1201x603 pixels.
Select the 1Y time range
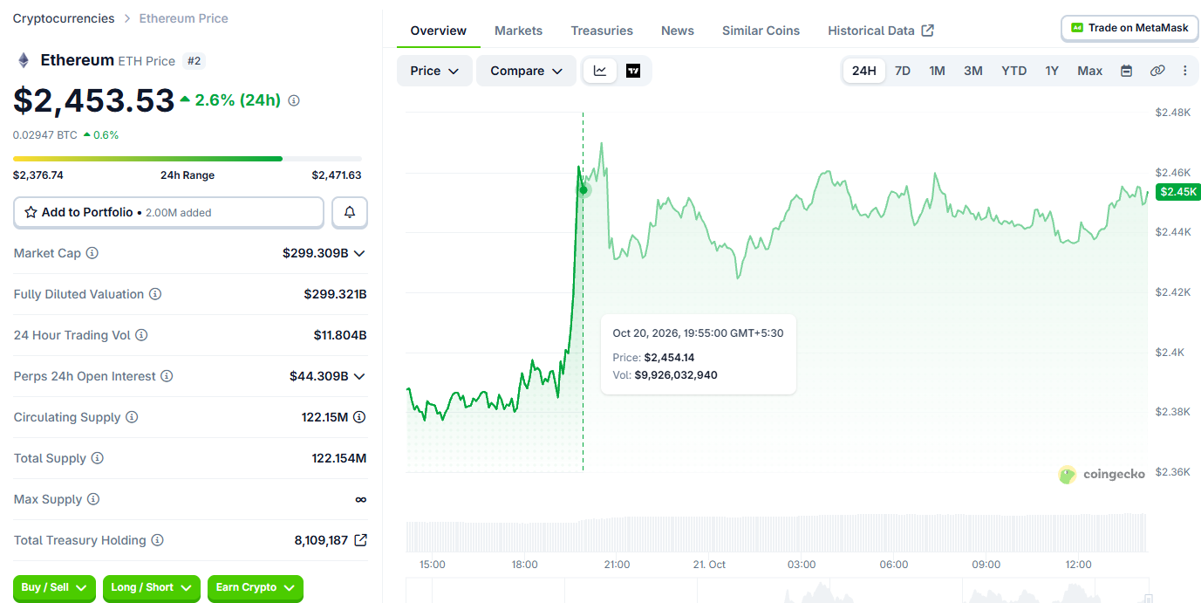pos(1052,71)
